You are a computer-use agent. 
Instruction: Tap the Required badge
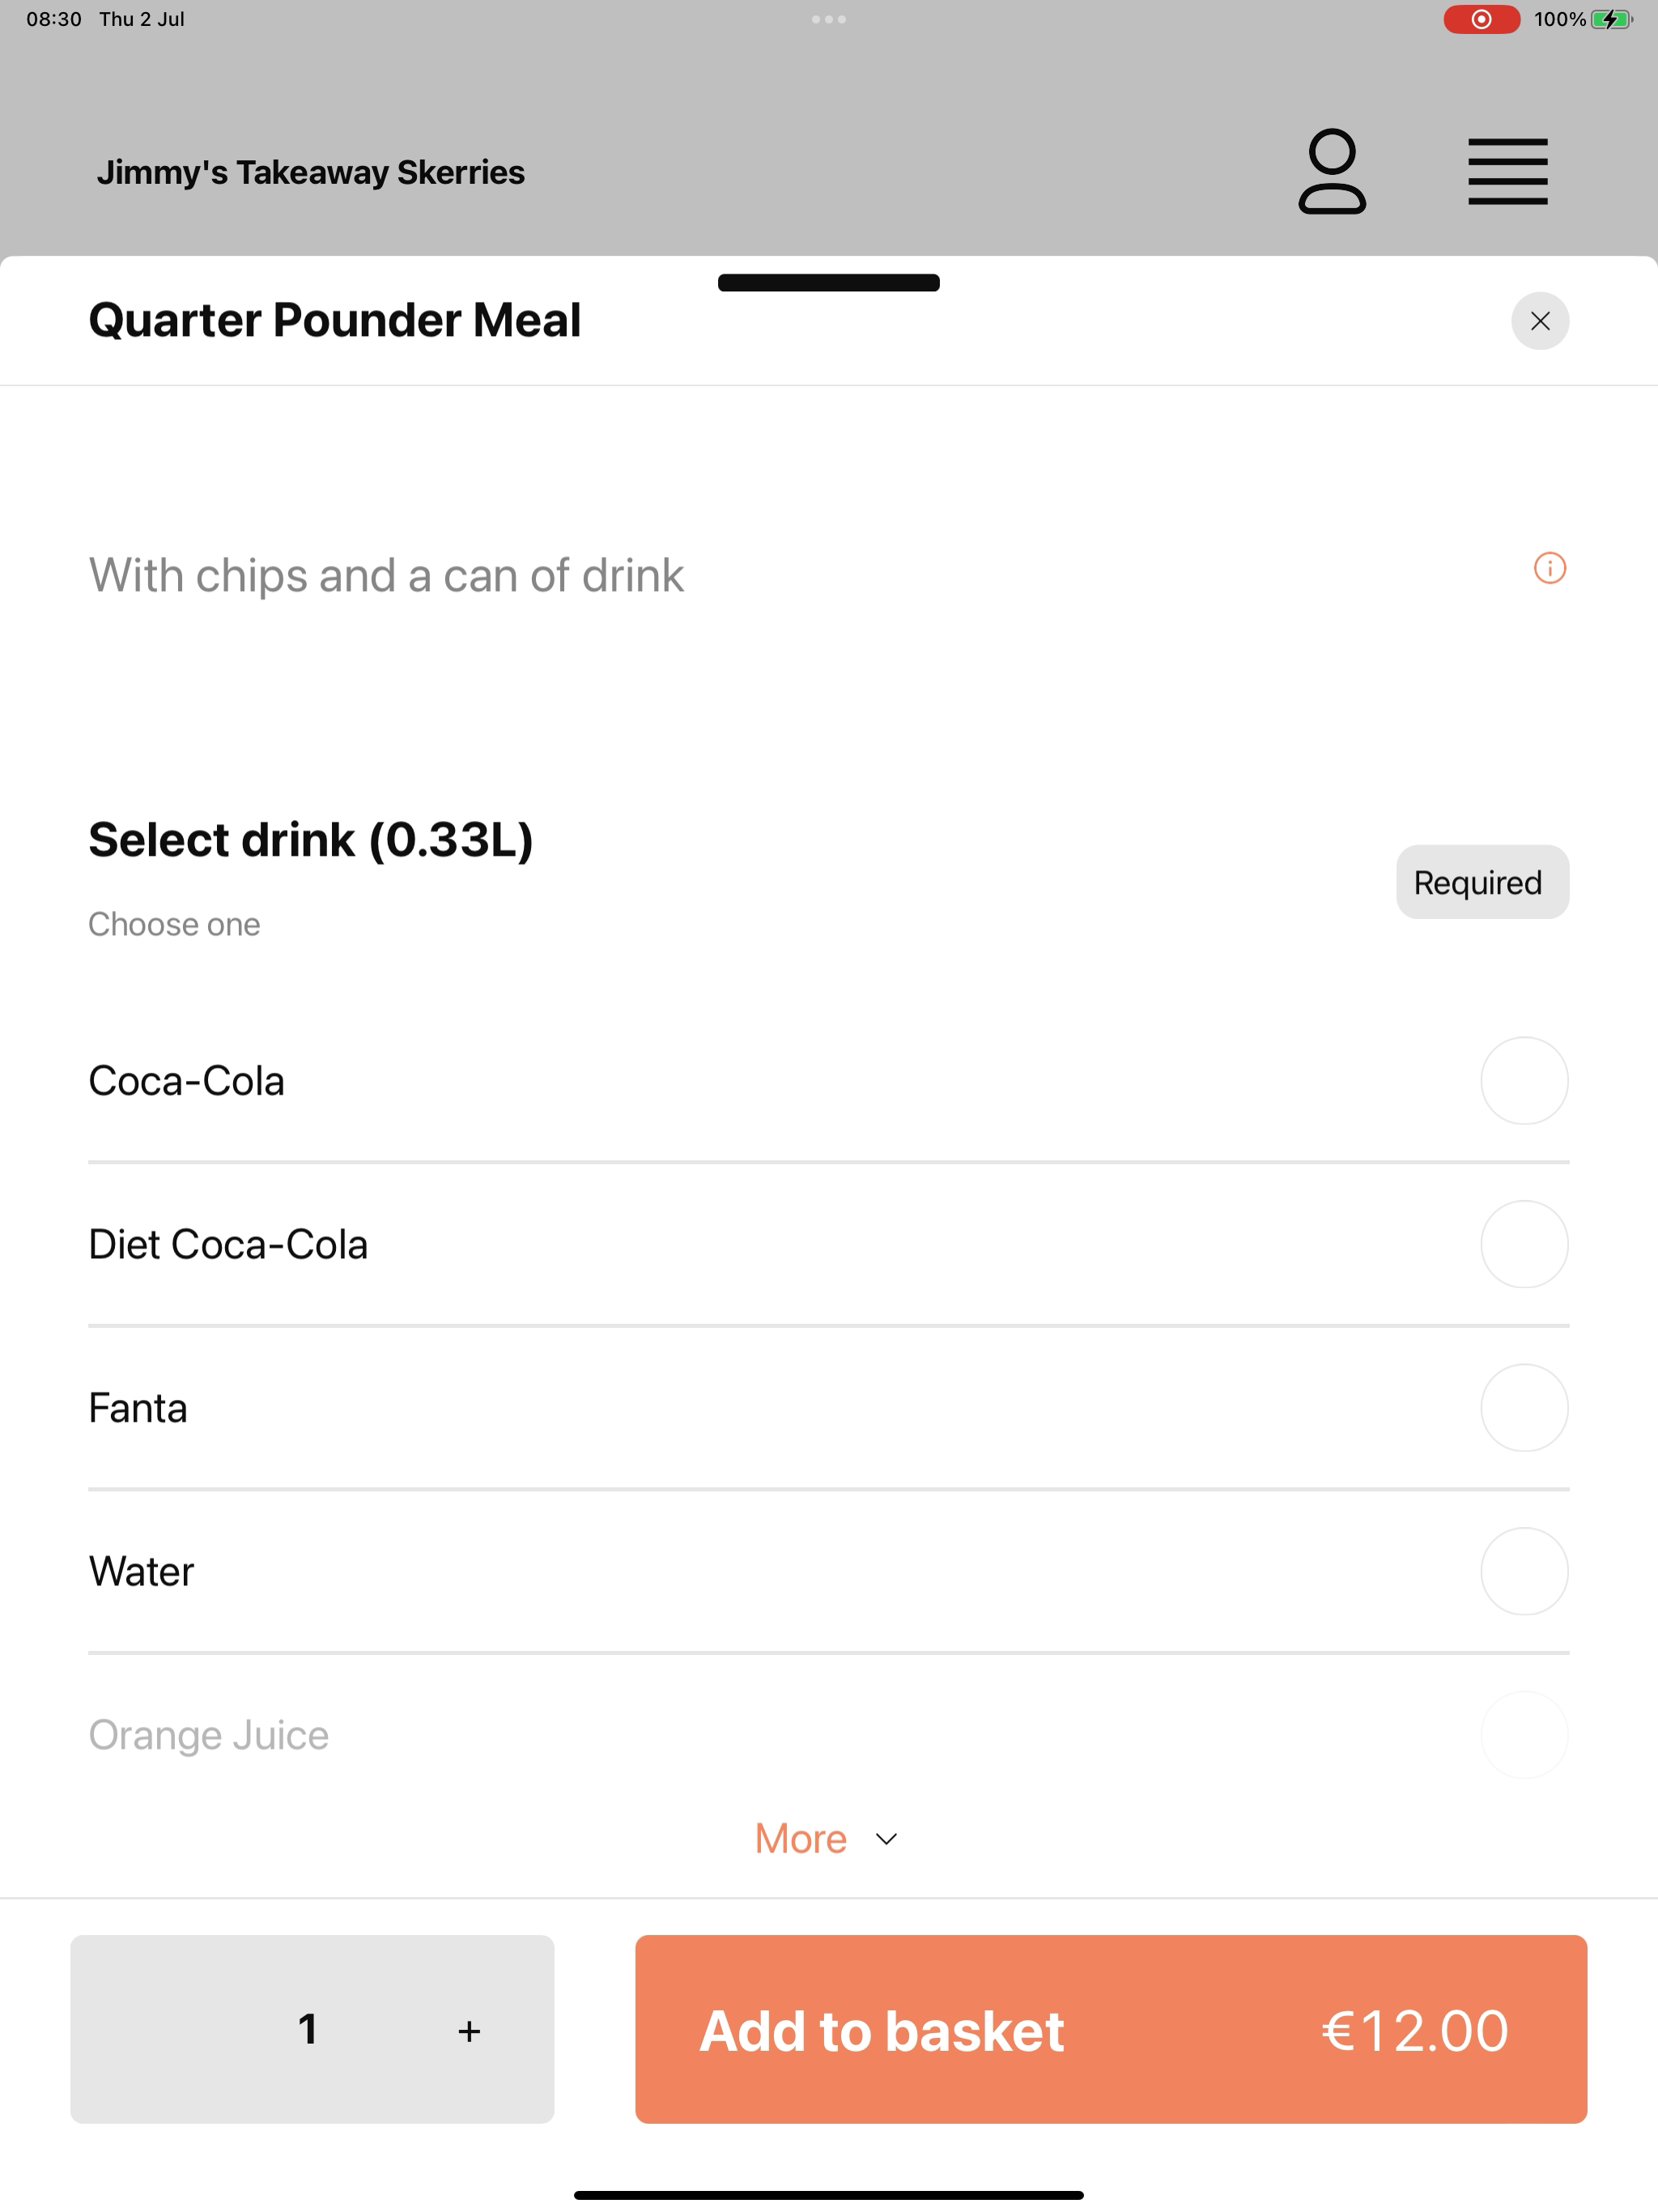click(1482, 882)
